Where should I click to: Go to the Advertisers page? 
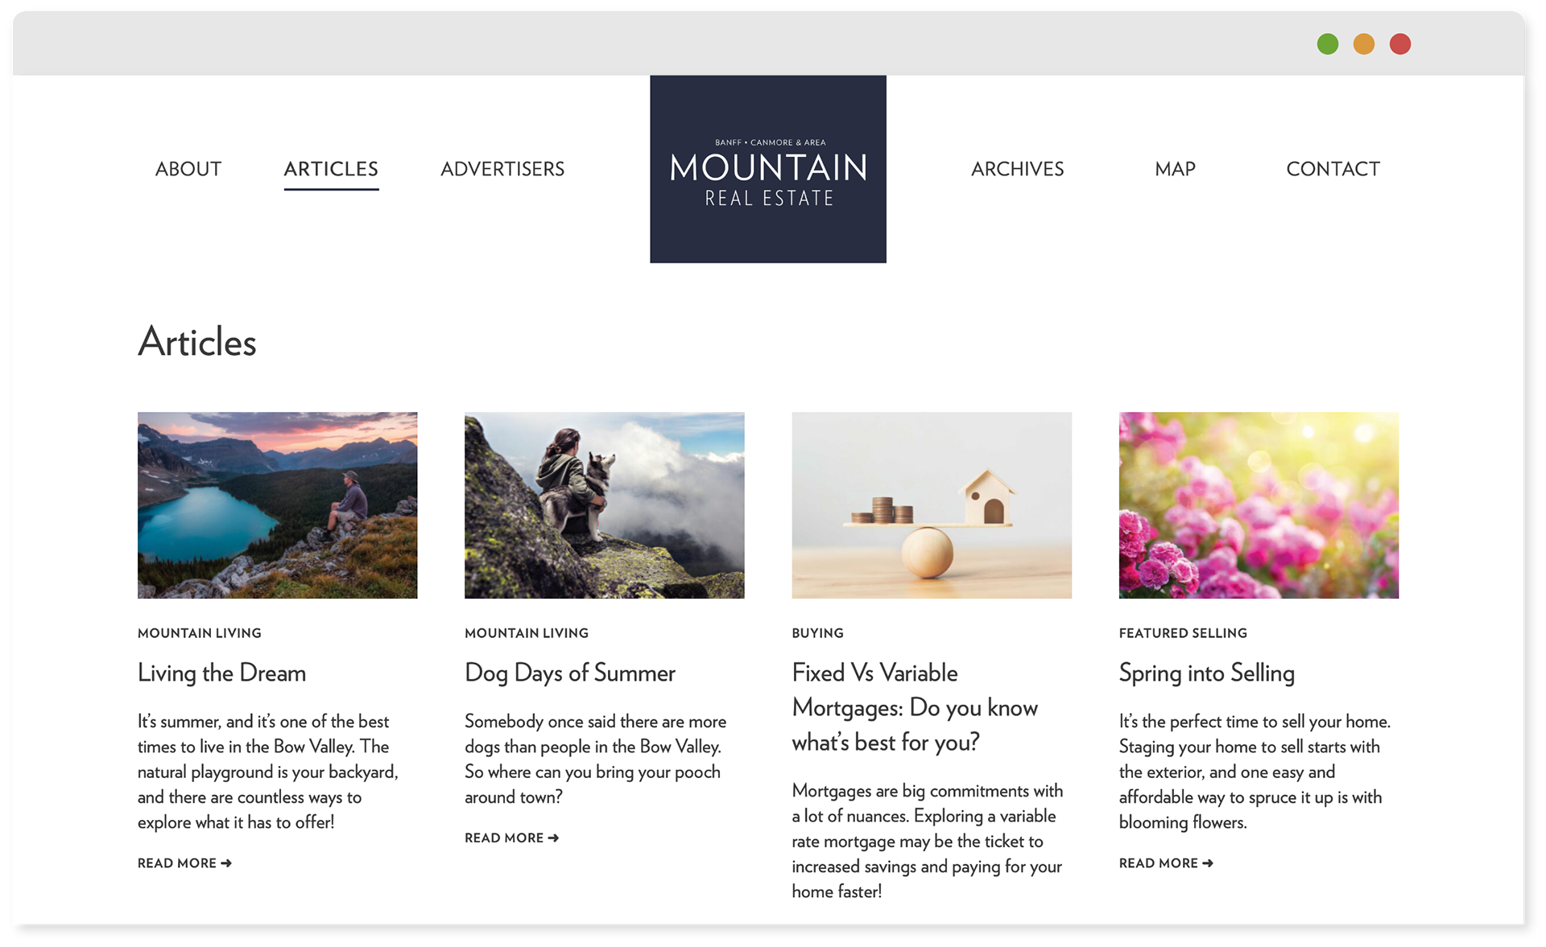click(502, 169)
